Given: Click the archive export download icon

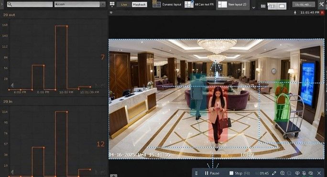Looking at the screenshot, I should (x=295, y=12).
